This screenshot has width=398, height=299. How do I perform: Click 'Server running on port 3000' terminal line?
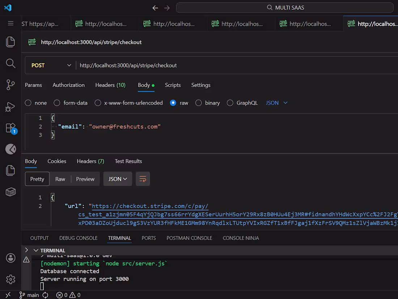(x=85, y=279)
